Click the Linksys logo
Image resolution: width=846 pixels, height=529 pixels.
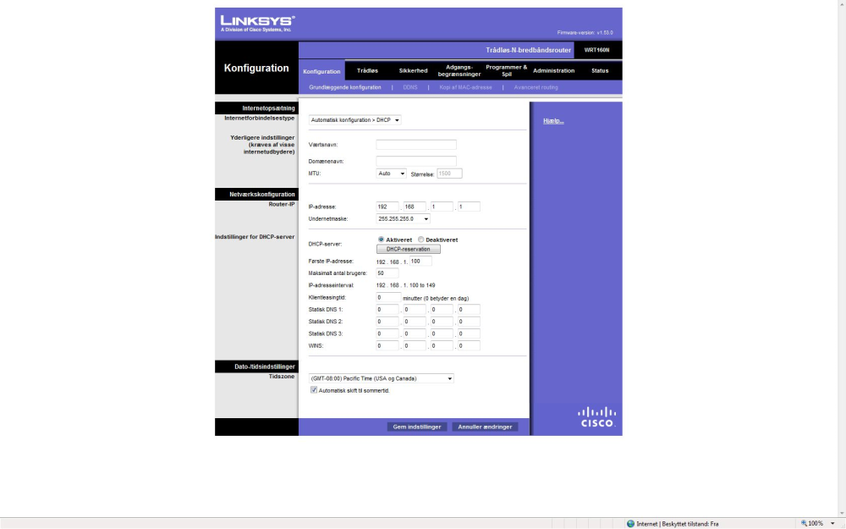pos(257,23)
